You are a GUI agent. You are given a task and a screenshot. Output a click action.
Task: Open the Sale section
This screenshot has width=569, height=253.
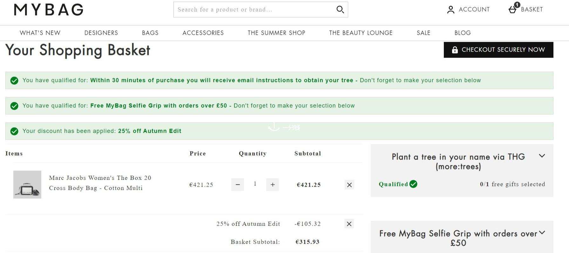click(423, 33)
